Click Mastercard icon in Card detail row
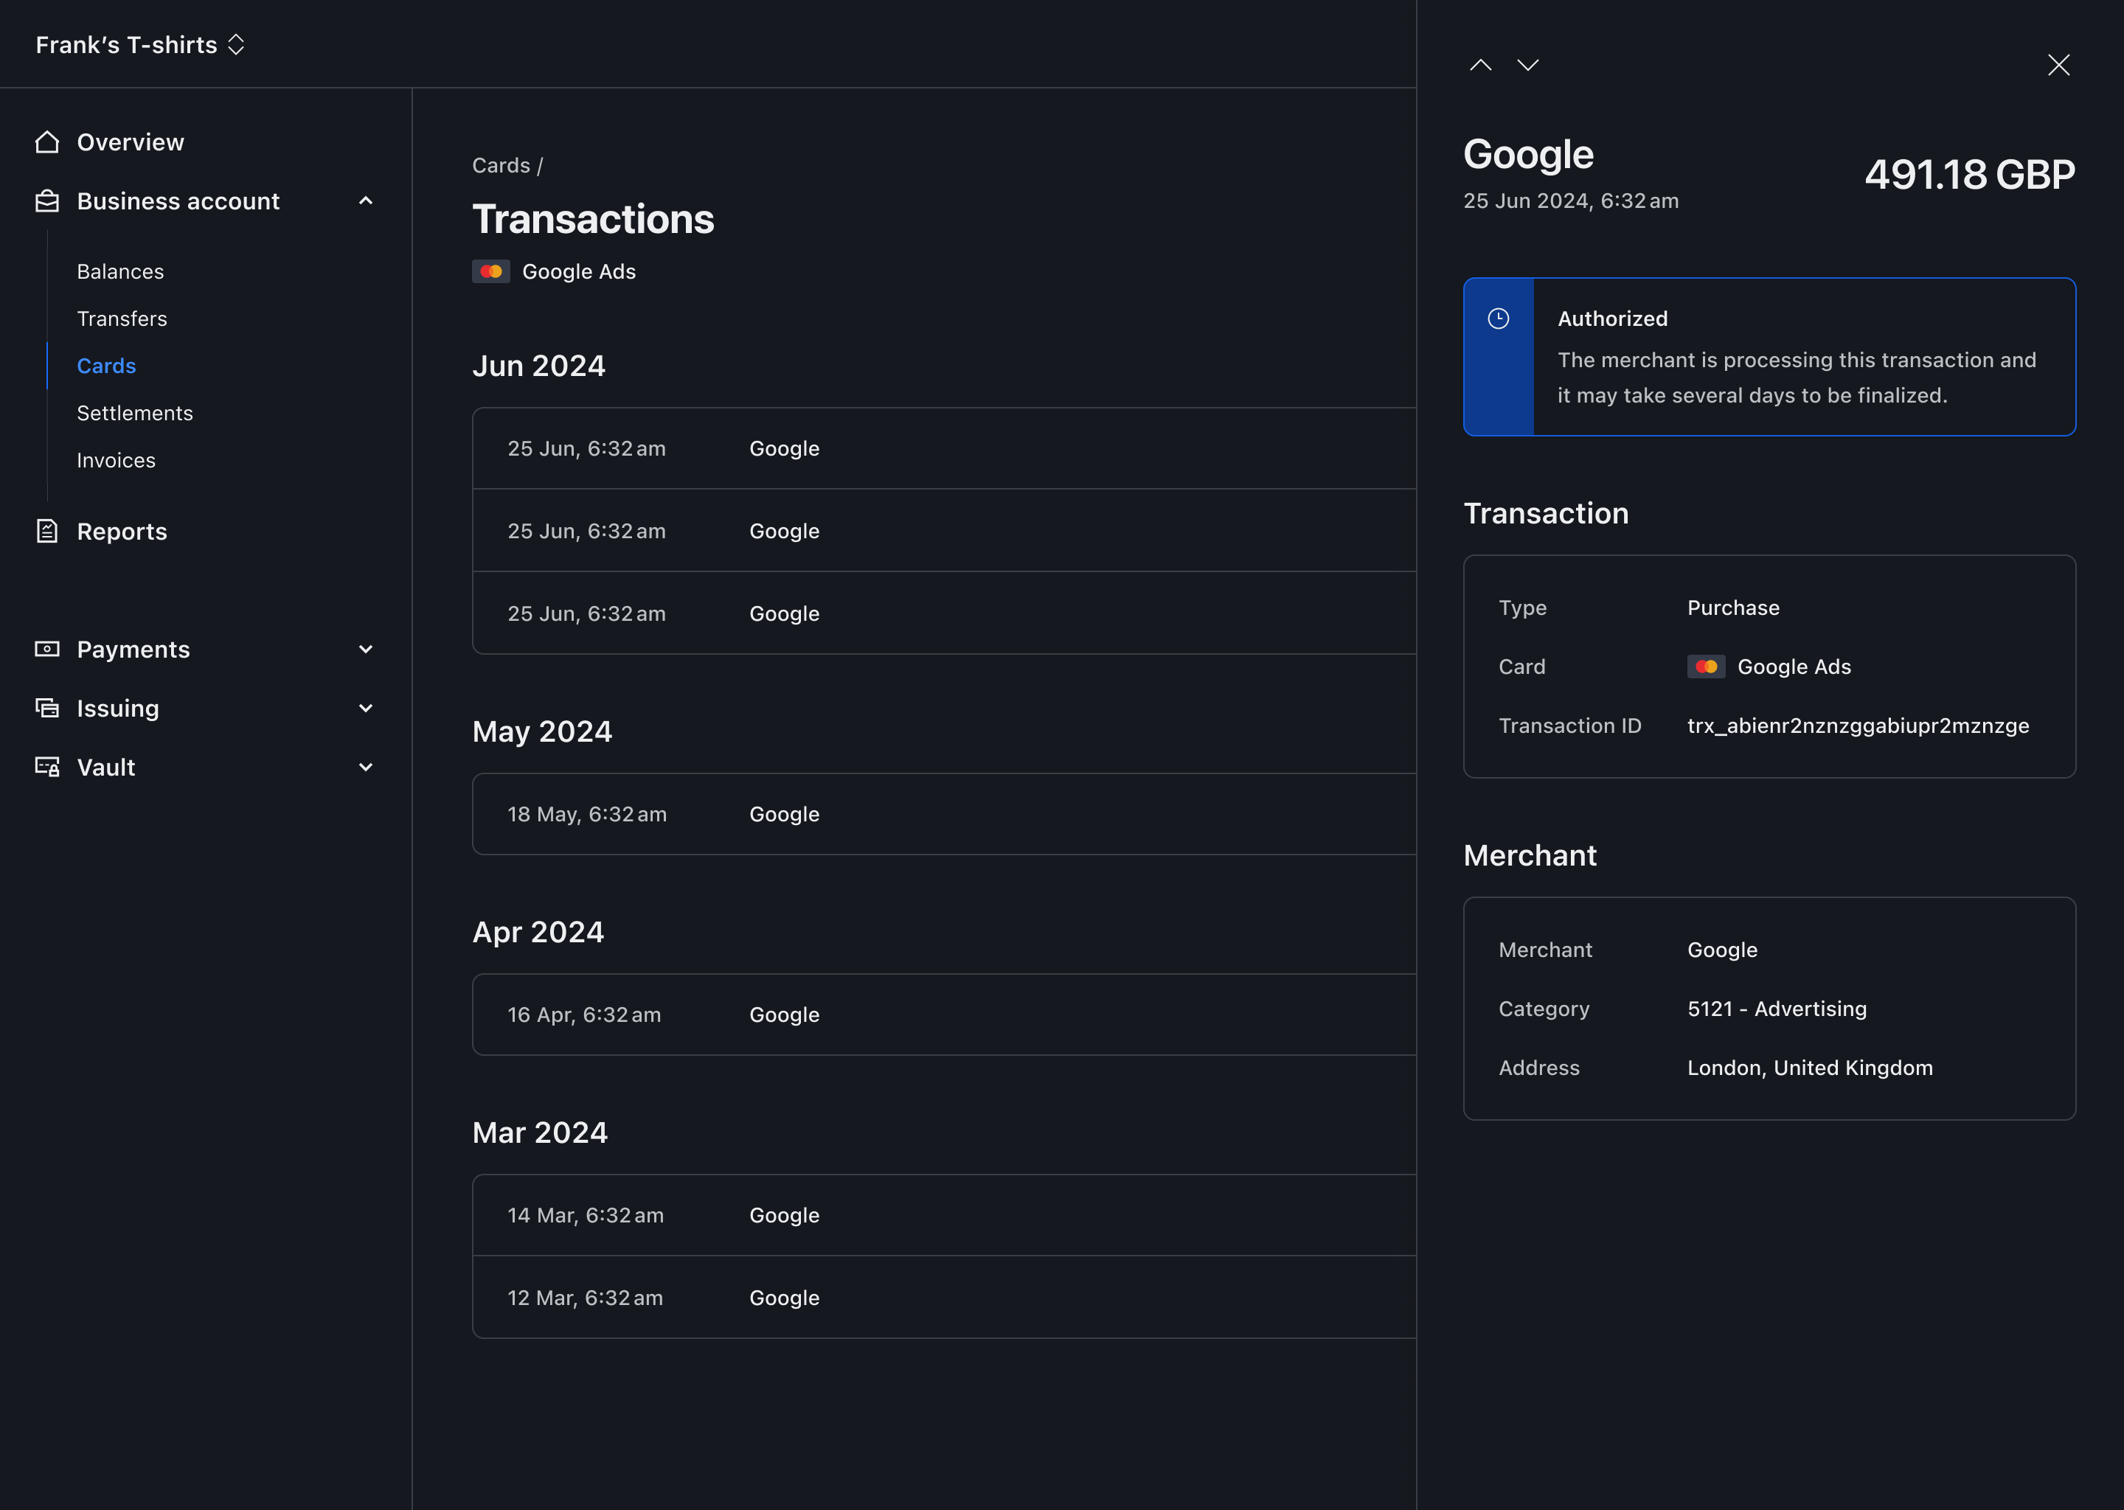Image resolution: width=2124 pixels, height=1510 pixels. tap(1706, 667)
